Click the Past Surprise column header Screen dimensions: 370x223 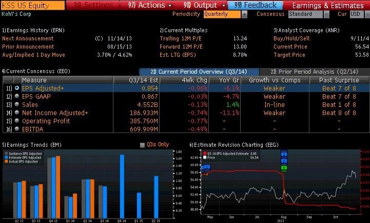(x=339, y=80)
